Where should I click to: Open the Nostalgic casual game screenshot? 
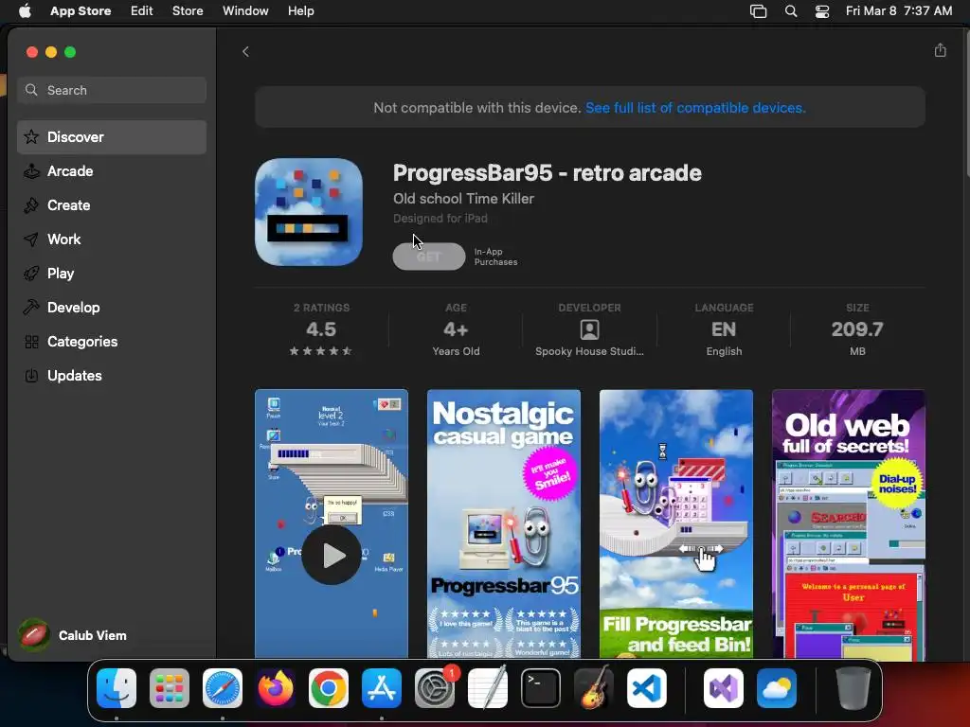click(504, 523)
